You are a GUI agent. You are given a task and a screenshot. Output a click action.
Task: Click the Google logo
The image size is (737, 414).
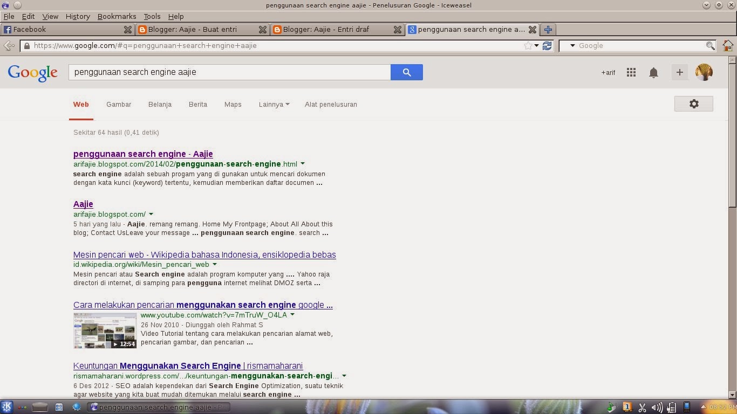(32, 73)
